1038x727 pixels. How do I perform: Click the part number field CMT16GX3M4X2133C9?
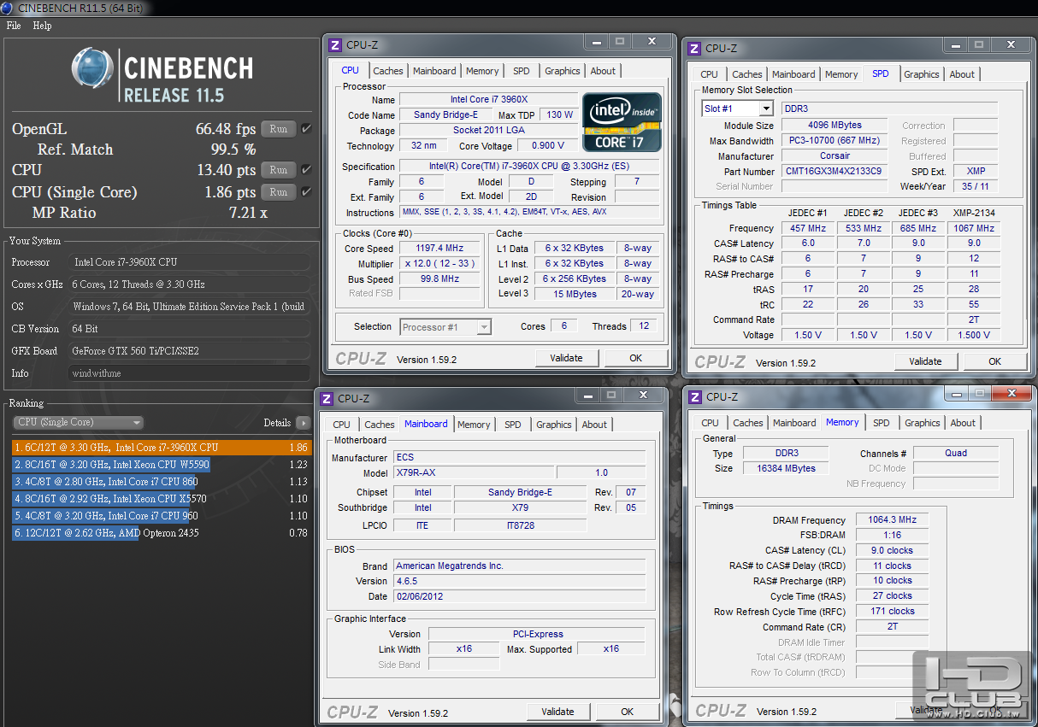click(x=834, y=172)
